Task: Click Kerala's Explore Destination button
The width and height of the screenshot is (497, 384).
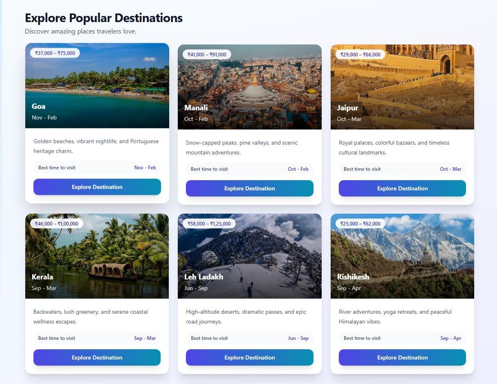Action: [x=97, y=357]
